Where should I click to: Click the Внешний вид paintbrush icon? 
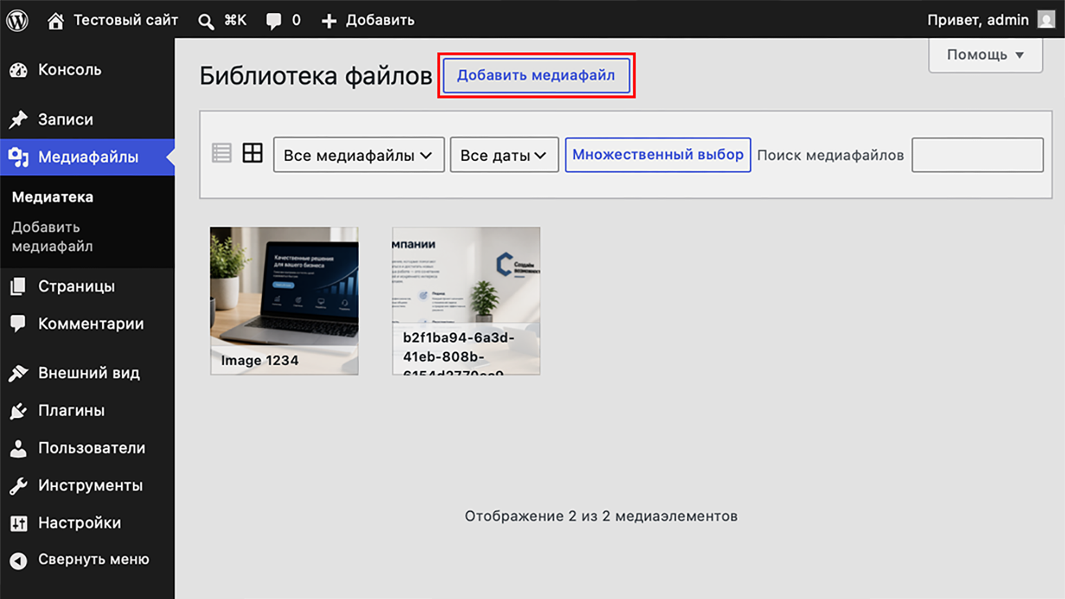click(19, 373)
